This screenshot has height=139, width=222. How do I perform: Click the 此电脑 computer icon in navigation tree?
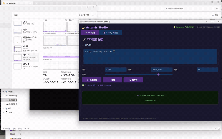pyautogui.click(x=6, y=92)
